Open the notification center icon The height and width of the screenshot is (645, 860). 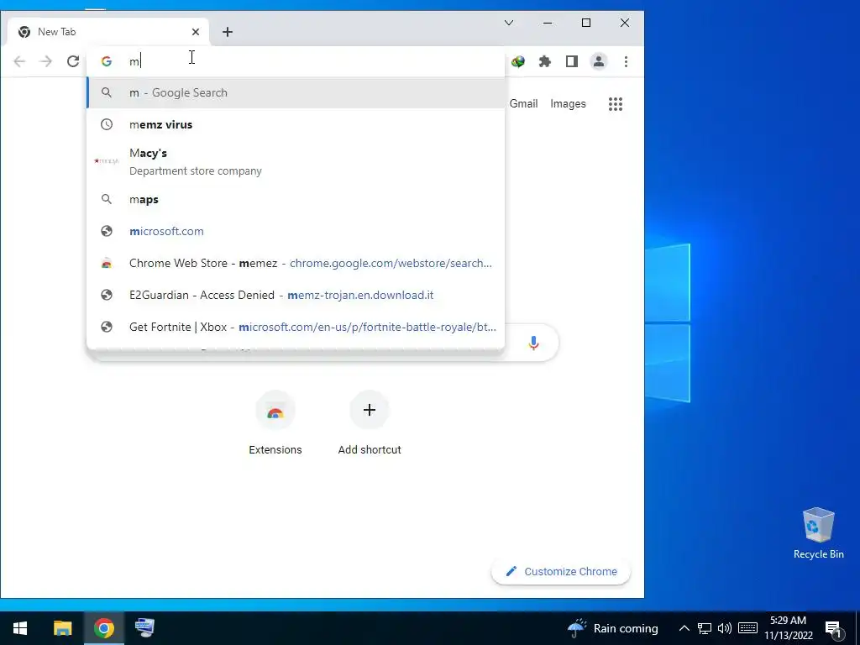click(833, 629)
